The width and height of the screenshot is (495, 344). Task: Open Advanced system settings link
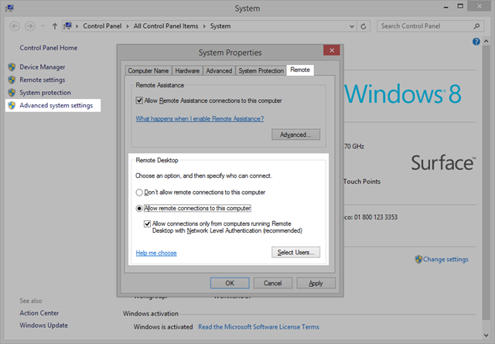tap(56, 105)
